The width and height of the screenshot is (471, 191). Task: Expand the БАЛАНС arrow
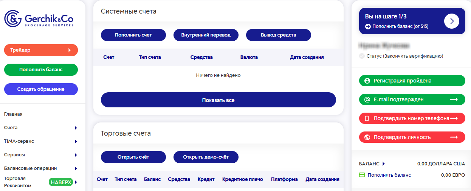pyautogui.click(x=383, y=164)
